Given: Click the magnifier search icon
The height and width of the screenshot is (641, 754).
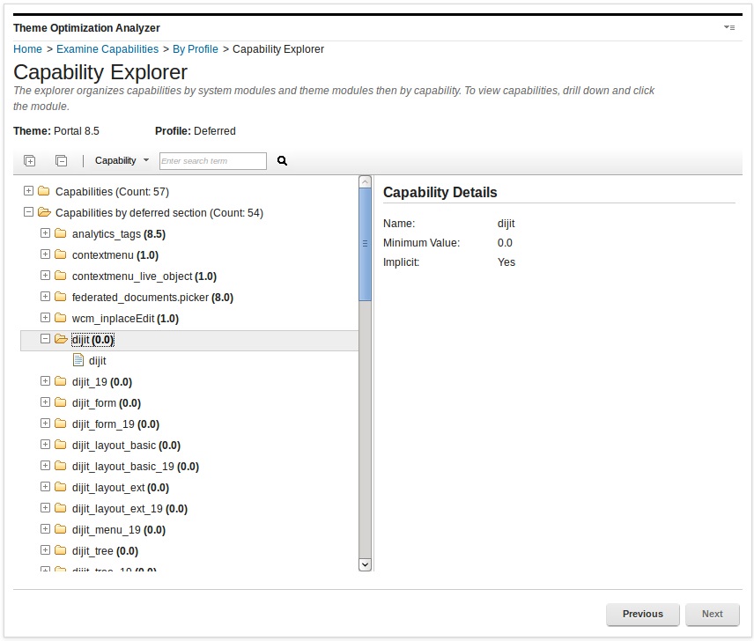Looking at the screenshot, I should (x=282, y=160).
